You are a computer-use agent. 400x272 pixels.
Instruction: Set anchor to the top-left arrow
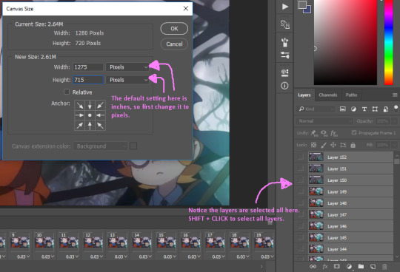click(x=80, y=106)
